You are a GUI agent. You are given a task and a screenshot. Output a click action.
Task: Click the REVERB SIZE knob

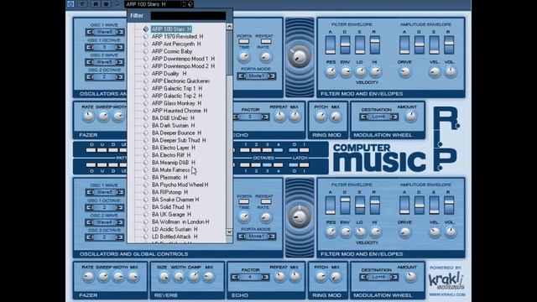pos(164,277)
